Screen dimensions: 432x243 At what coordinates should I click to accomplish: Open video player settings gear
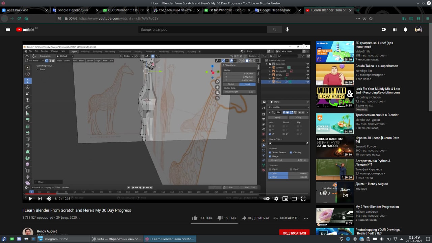click(276, 199)
